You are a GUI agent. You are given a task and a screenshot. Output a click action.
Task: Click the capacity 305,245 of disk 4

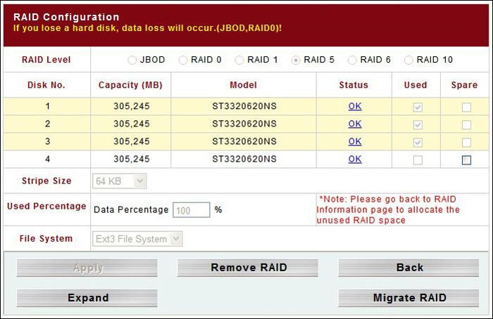click(x=132, y=159)
